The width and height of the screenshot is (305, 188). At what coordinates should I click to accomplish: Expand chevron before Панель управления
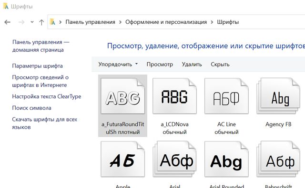(x=61, y=22)
